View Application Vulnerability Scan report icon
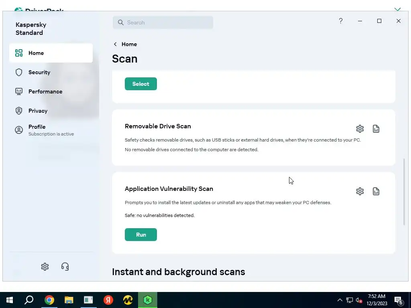Screen dimensions: 411x308 click(376, 191)
